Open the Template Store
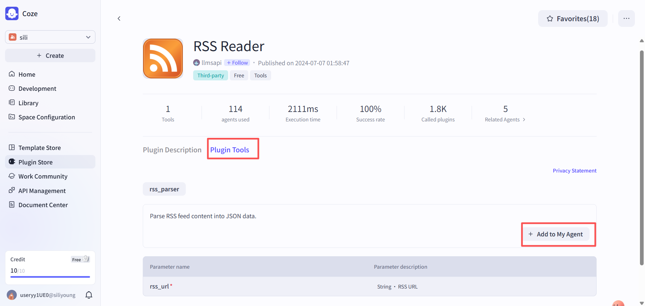This screenshot has width=645, height=306. [50, 148]
